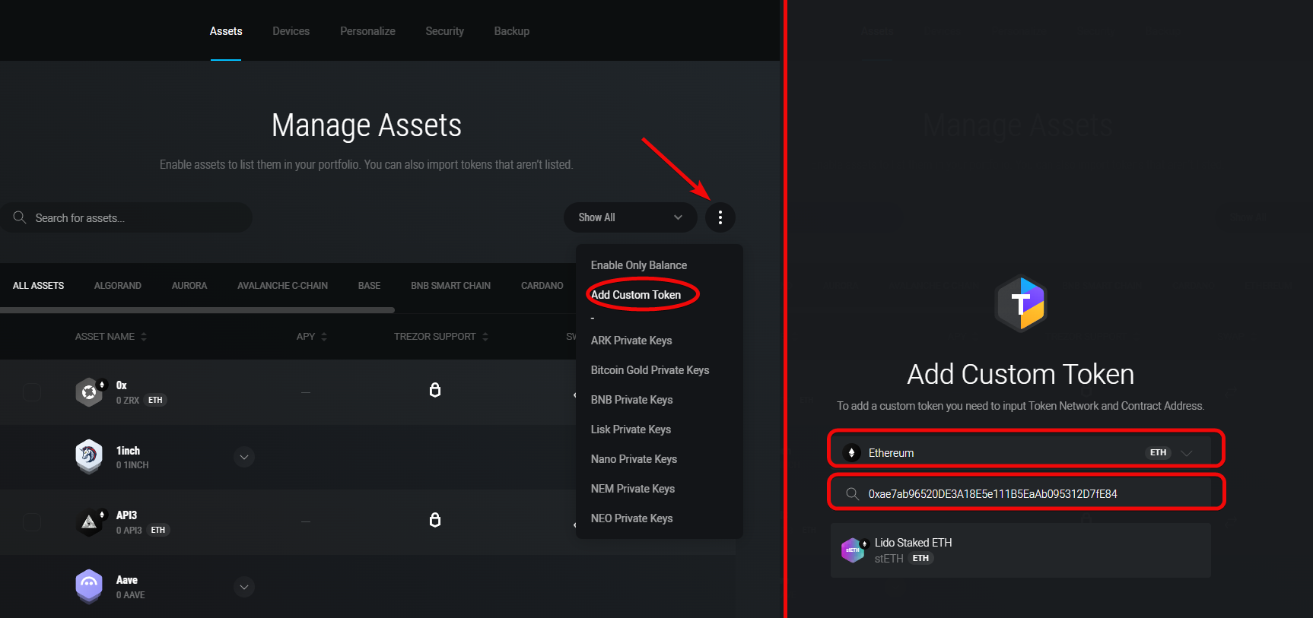Click the ETH badge in network selector
This screenshot has height=618, width=1313.
pos(1158,452)
